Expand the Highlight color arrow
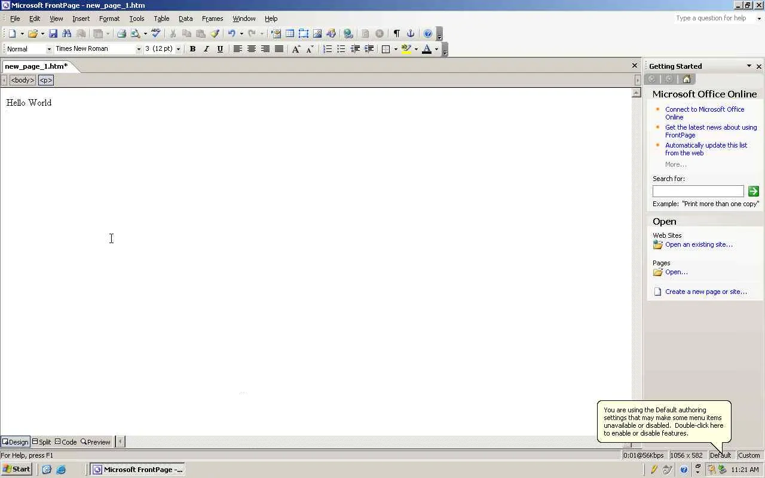The height and width of the screenshot is (478, 765). tap(416, 49)
